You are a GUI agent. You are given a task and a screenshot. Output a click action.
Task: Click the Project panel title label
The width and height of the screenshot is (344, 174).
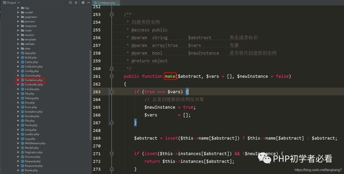pyautogui.click(x=11, y=3)
